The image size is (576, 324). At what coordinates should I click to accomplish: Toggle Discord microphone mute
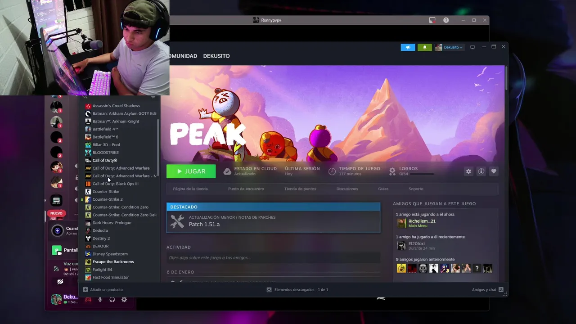pos(100,300)
